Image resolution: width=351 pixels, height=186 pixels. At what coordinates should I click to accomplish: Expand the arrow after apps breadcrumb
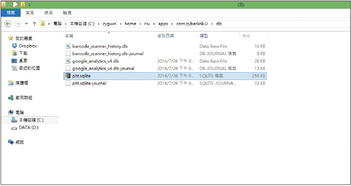172,24
